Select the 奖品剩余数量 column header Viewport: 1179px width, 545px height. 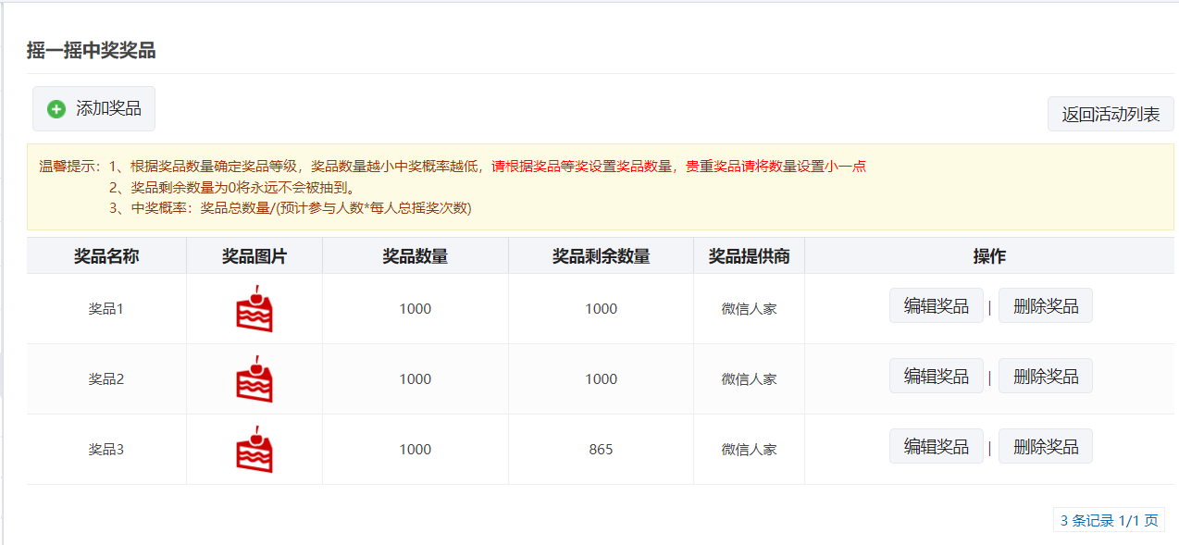602,256
